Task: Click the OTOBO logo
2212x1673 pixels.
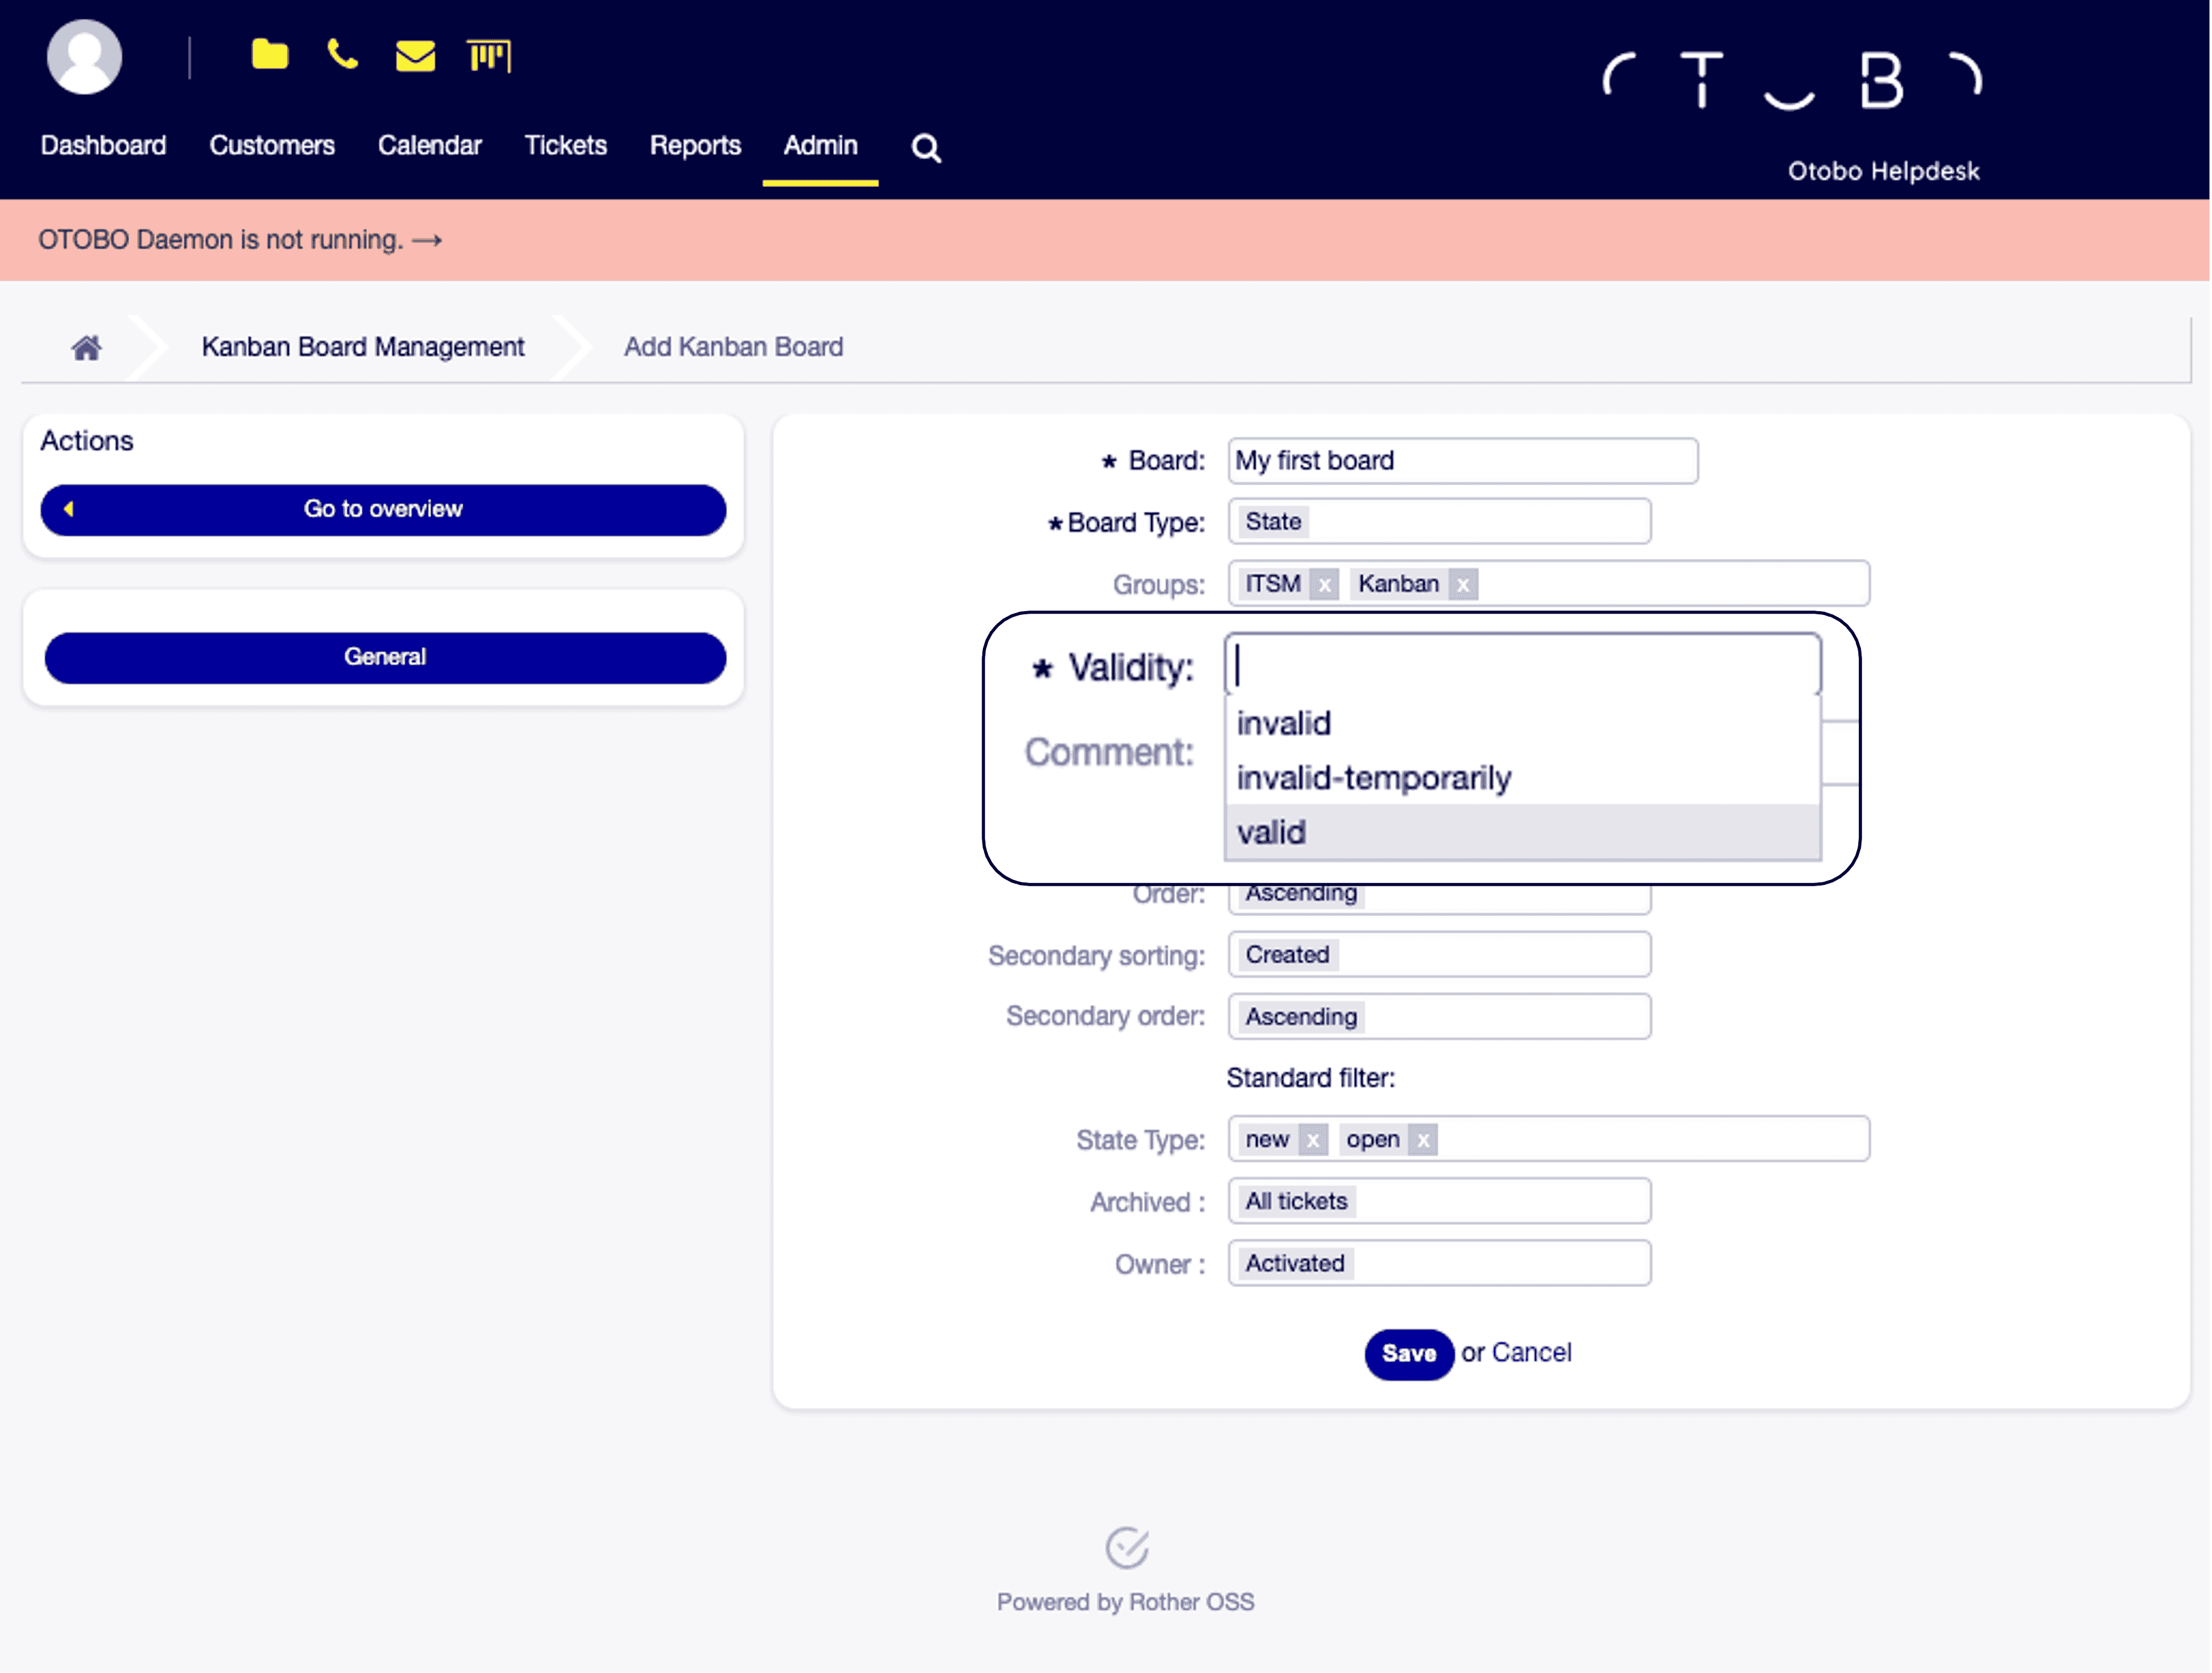Action: (1792, 80)
